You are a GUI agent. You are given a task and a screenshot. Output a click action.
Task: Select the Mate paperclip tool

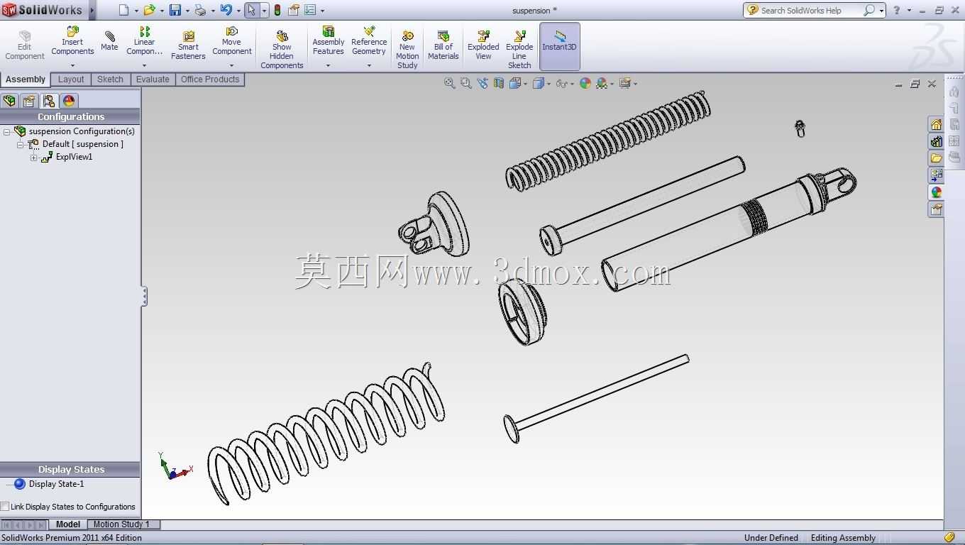click(109, 41)
